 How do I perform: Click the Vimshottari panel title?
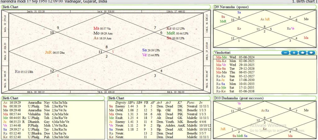click(x=223, y=53)
